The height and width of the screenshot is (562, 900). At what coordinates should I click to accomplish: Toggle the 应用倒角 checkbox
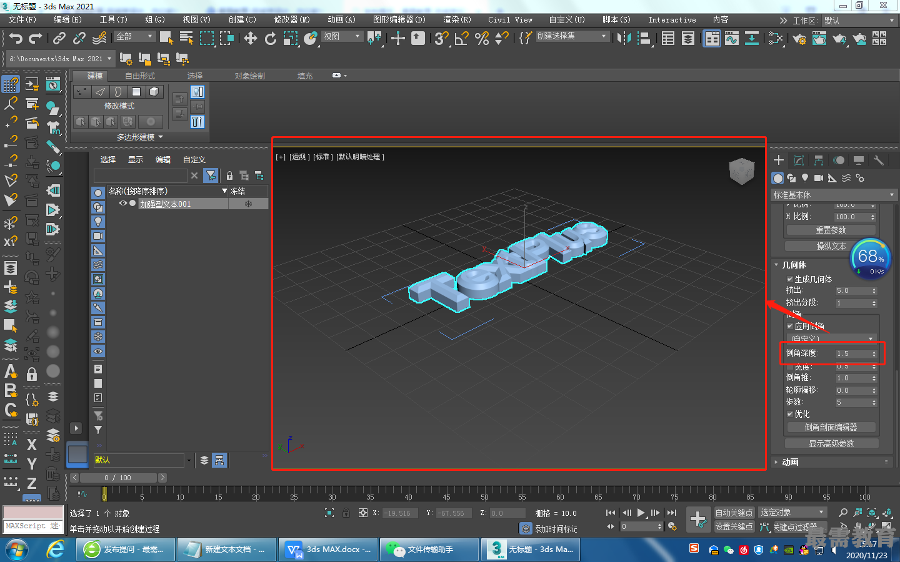click(x=790, y=326)
